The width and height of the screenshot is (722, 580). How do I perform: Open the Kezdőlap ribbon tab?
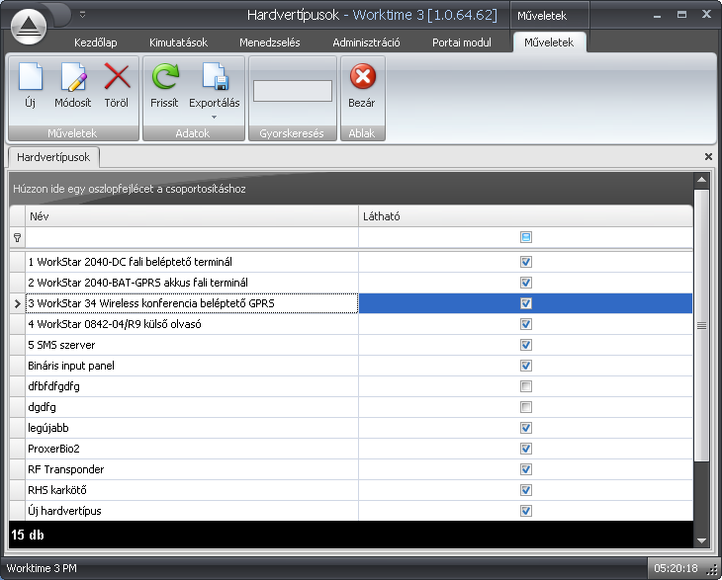click(95, 42)
